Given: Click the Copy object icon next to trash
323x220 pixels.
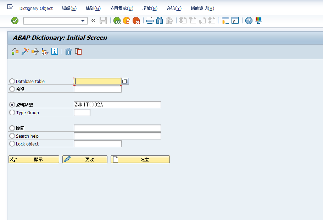Looking at the screenshot, I should (78, 51).
